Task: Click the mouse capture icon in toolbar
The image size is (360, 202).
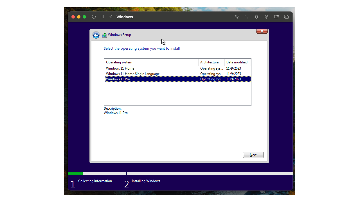Action: [x=237, y=17]
